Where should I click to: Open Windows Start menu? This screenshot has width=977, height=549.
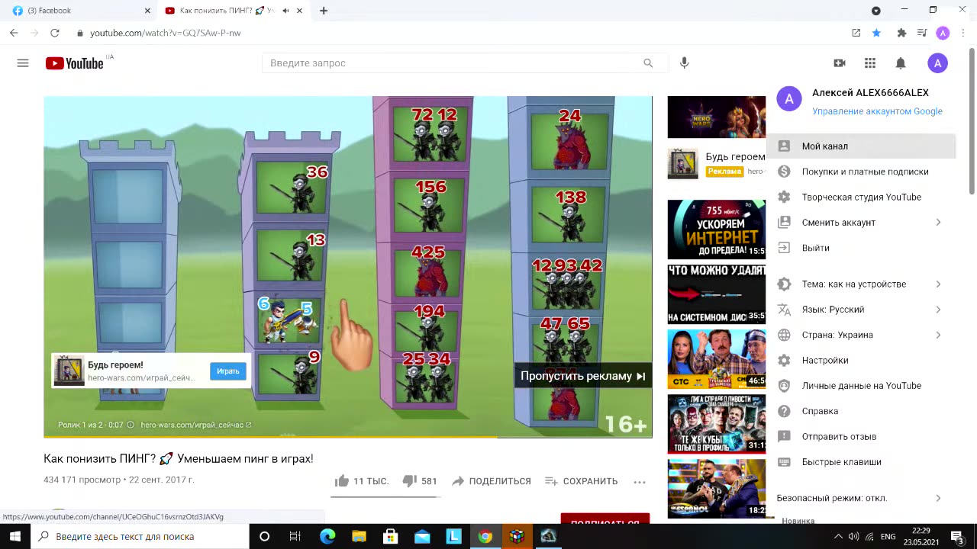[15, 536]
